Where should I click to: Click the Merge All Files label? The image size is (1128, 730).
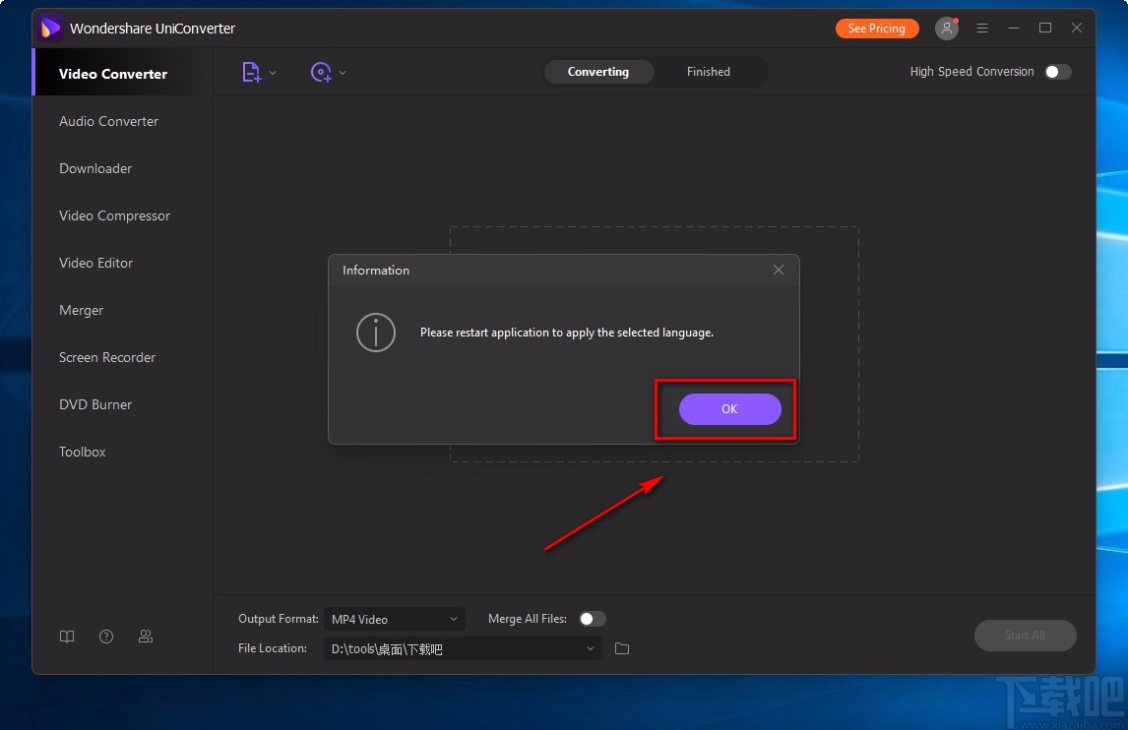[x=528, y=619]
